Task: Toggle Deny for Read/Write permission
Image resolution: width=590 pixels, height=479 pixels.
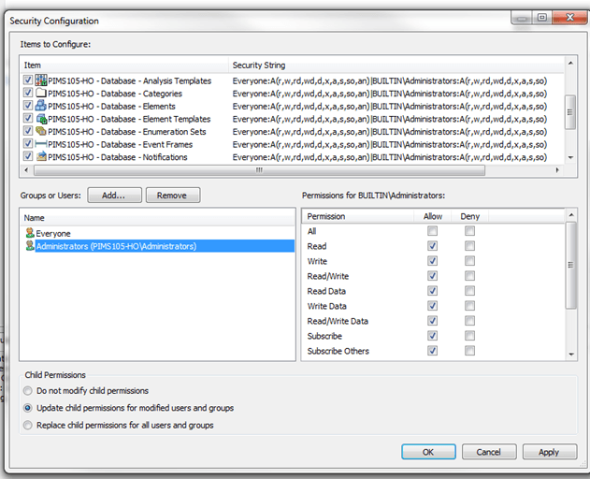Action: [469, 276]
